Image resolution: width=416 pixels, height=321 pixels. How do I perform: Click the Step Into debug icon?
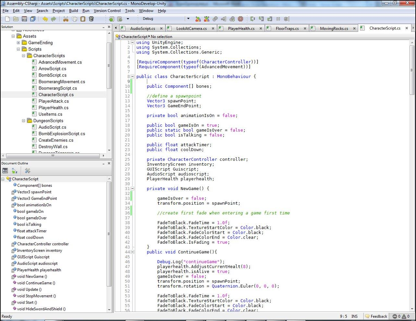click(261, 19)
